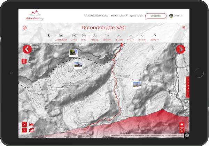Toggle the round icon left of the title

coord(25,27)
